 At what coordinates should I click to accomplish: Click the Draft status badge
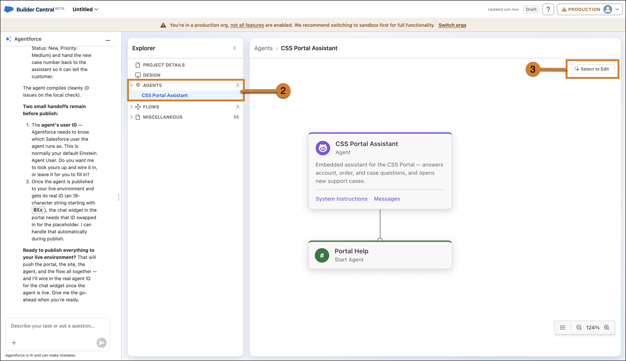click(x=531, y=9)
